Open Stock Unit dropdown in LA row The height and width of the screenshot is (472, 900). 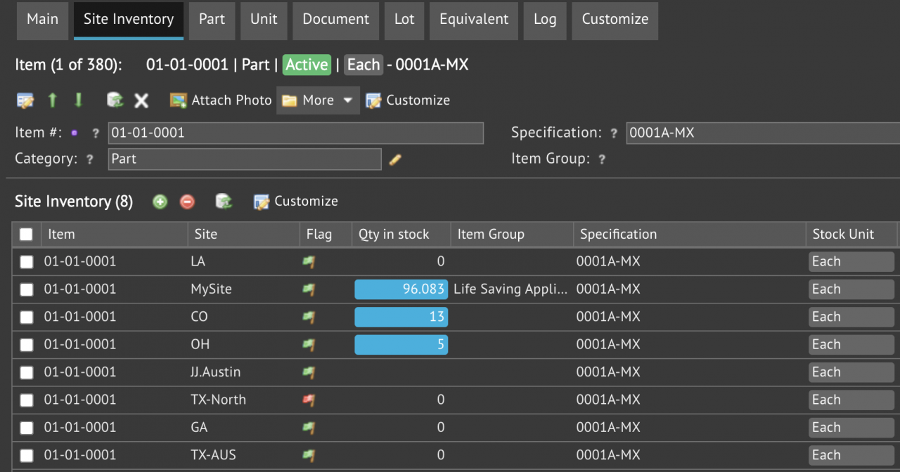[851, 262]
